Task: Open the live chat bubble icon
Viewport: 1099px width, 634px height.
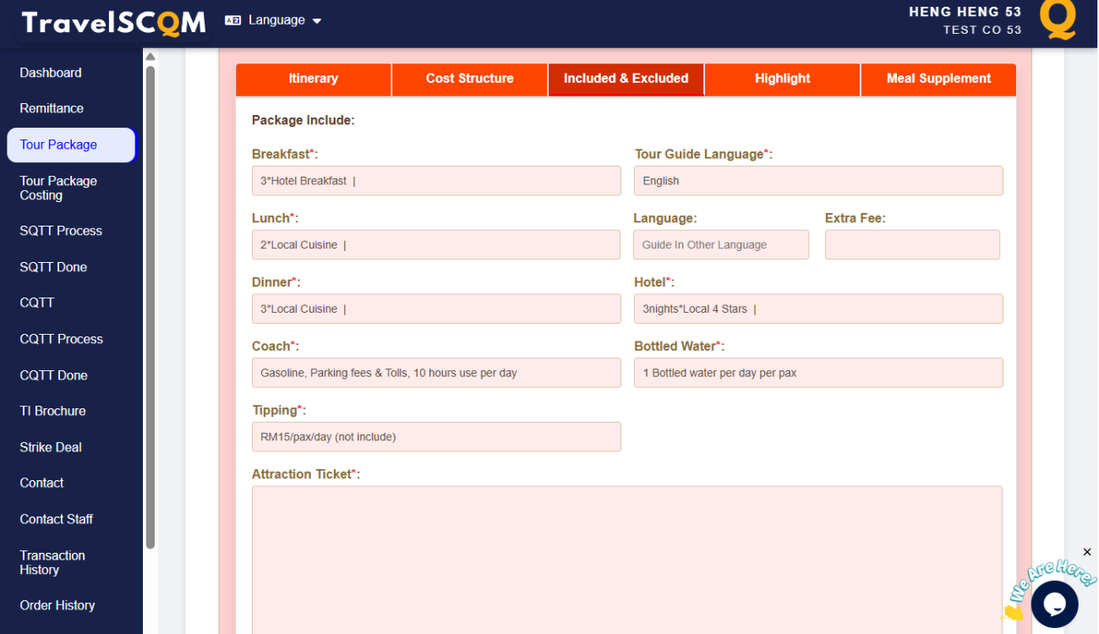Action: pyautogui.click(x=1054, y=604)
